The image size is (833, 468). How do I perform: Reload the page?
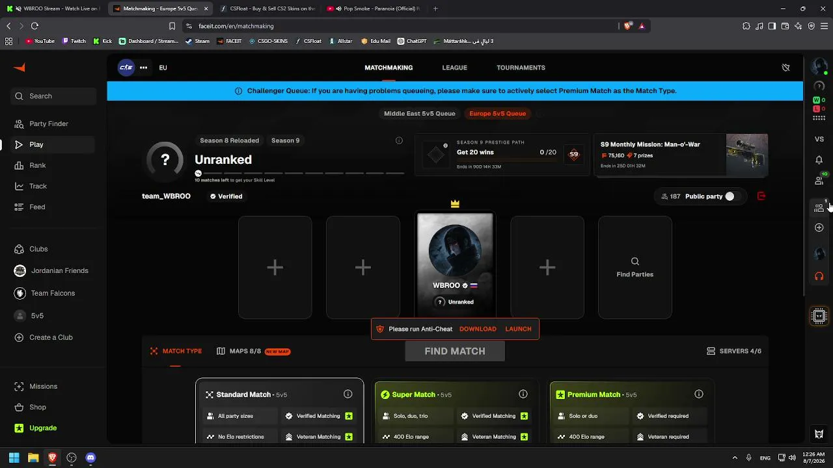pyautogui.click(x=34, y=26)
